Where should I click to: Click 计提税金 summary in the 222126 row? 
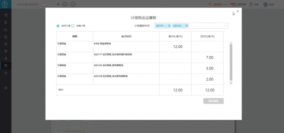click(62, 76)
